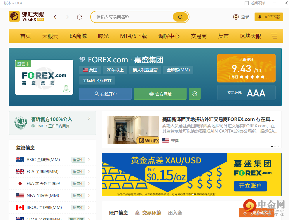Click the APP下载 download icon button
This screenshot has width=289, height=220.
[x=260, y=17]
